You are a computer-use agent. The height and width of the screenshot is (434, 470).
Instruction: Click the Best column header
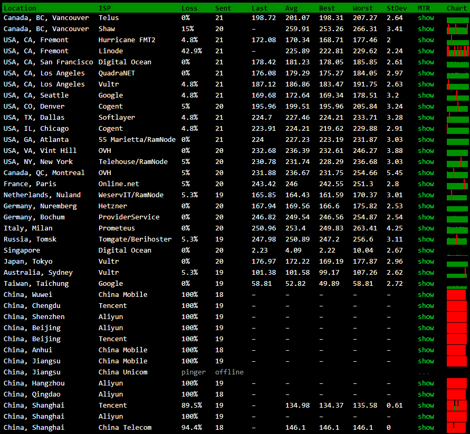point(327,8)
